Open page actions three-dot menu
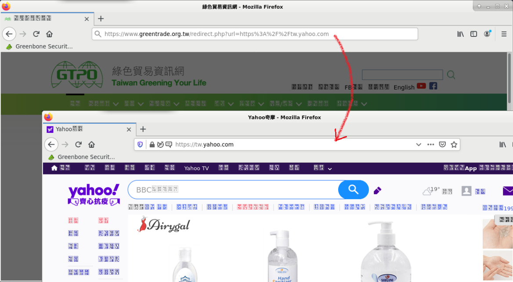 click(x=430, y=144)
